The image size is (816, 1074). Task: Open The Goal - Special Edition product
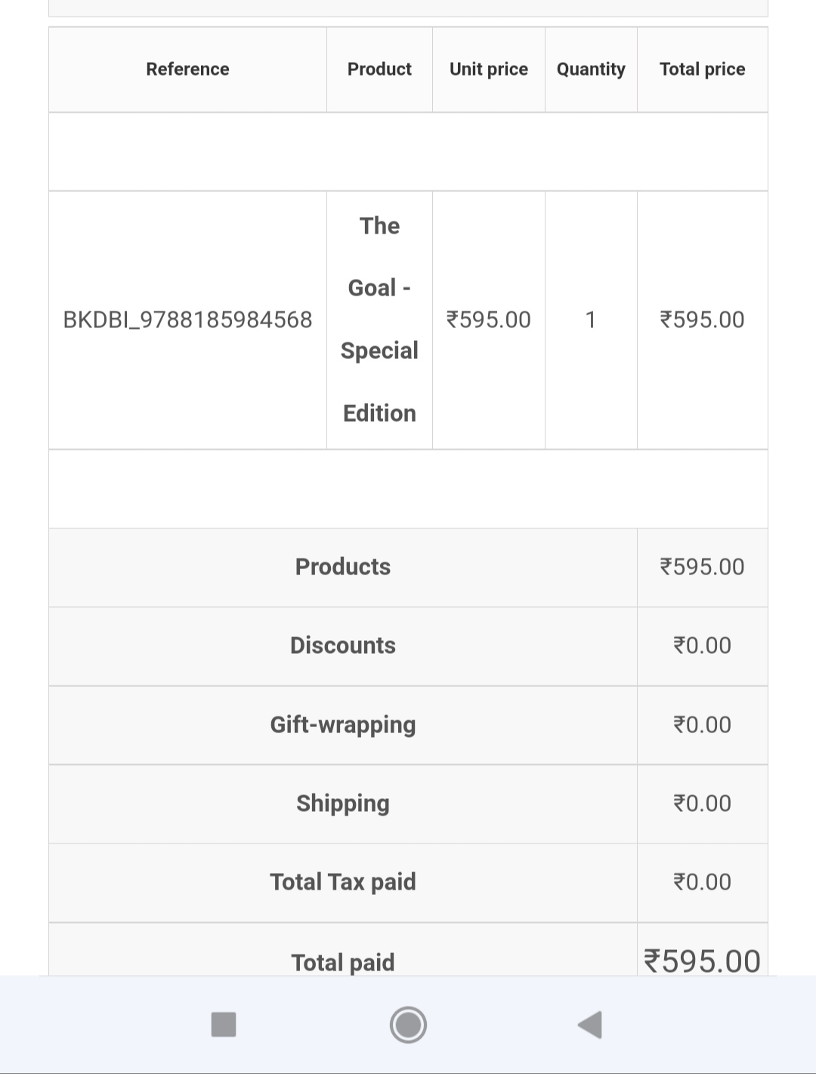(x=379, y=320)
